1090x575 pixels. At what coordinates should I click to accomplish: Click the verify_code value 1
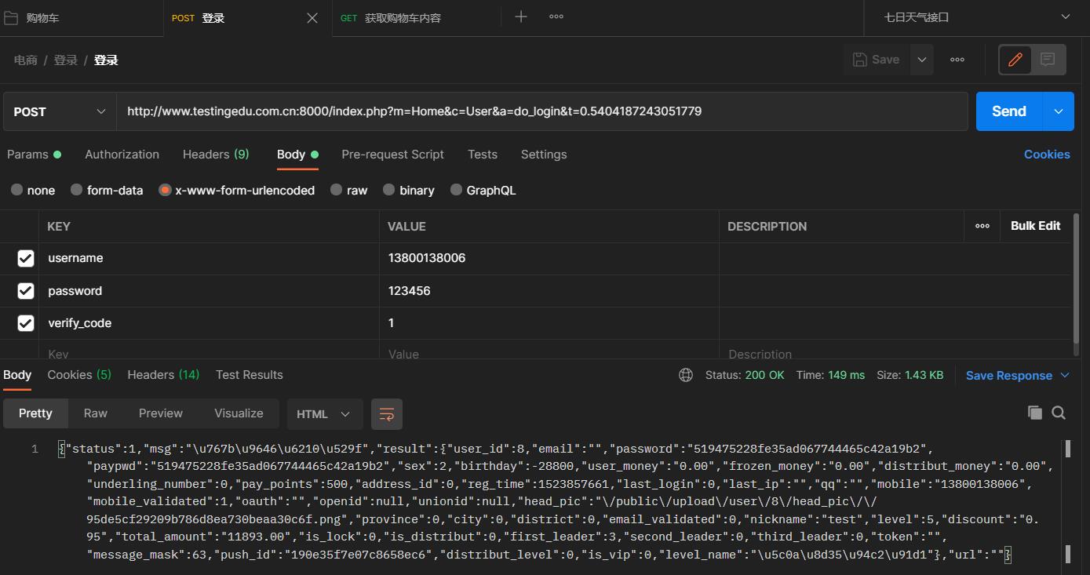pyautogui.click(x=391, y=323)
